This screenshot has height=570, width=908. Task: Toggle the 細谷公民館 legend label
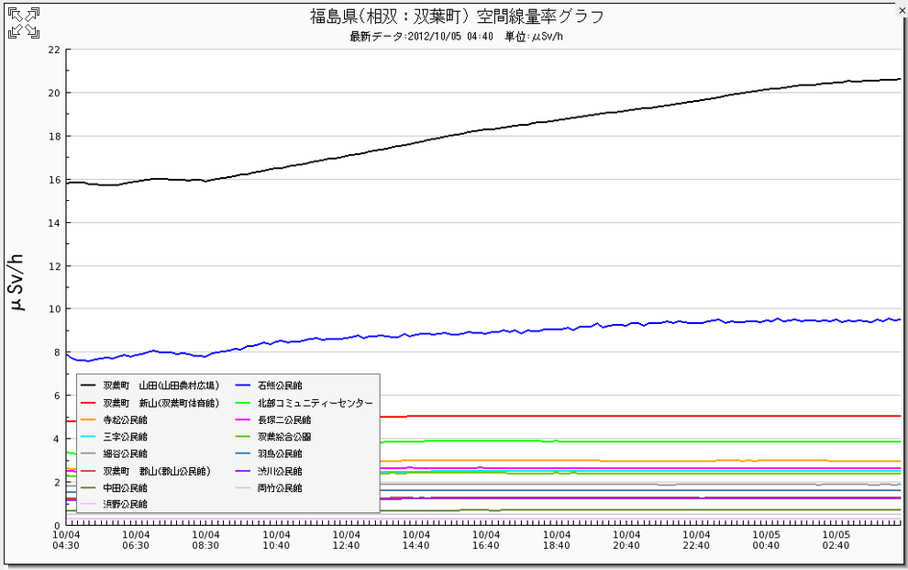(126, 453)
